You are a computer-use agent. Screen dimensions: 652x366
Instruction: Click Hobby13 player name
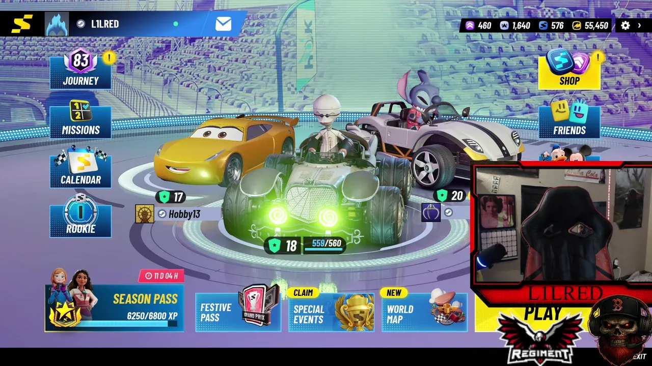click(184, 214)
